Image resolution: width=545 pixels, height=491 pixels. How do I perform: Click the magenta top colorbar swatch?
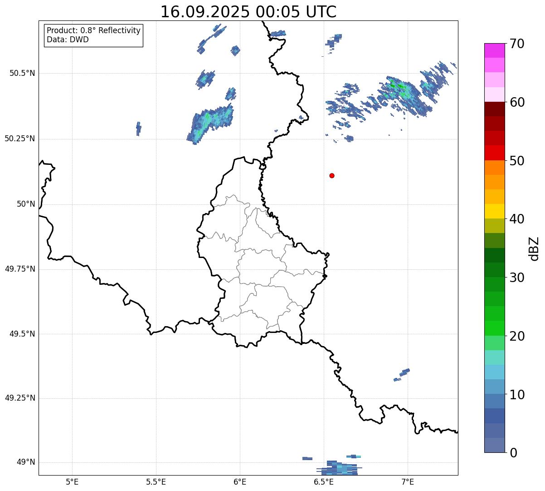click(495, 50)
